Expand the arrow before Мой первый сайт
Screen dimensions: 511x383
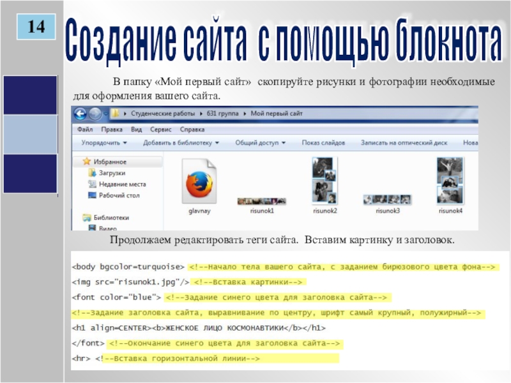245,114
